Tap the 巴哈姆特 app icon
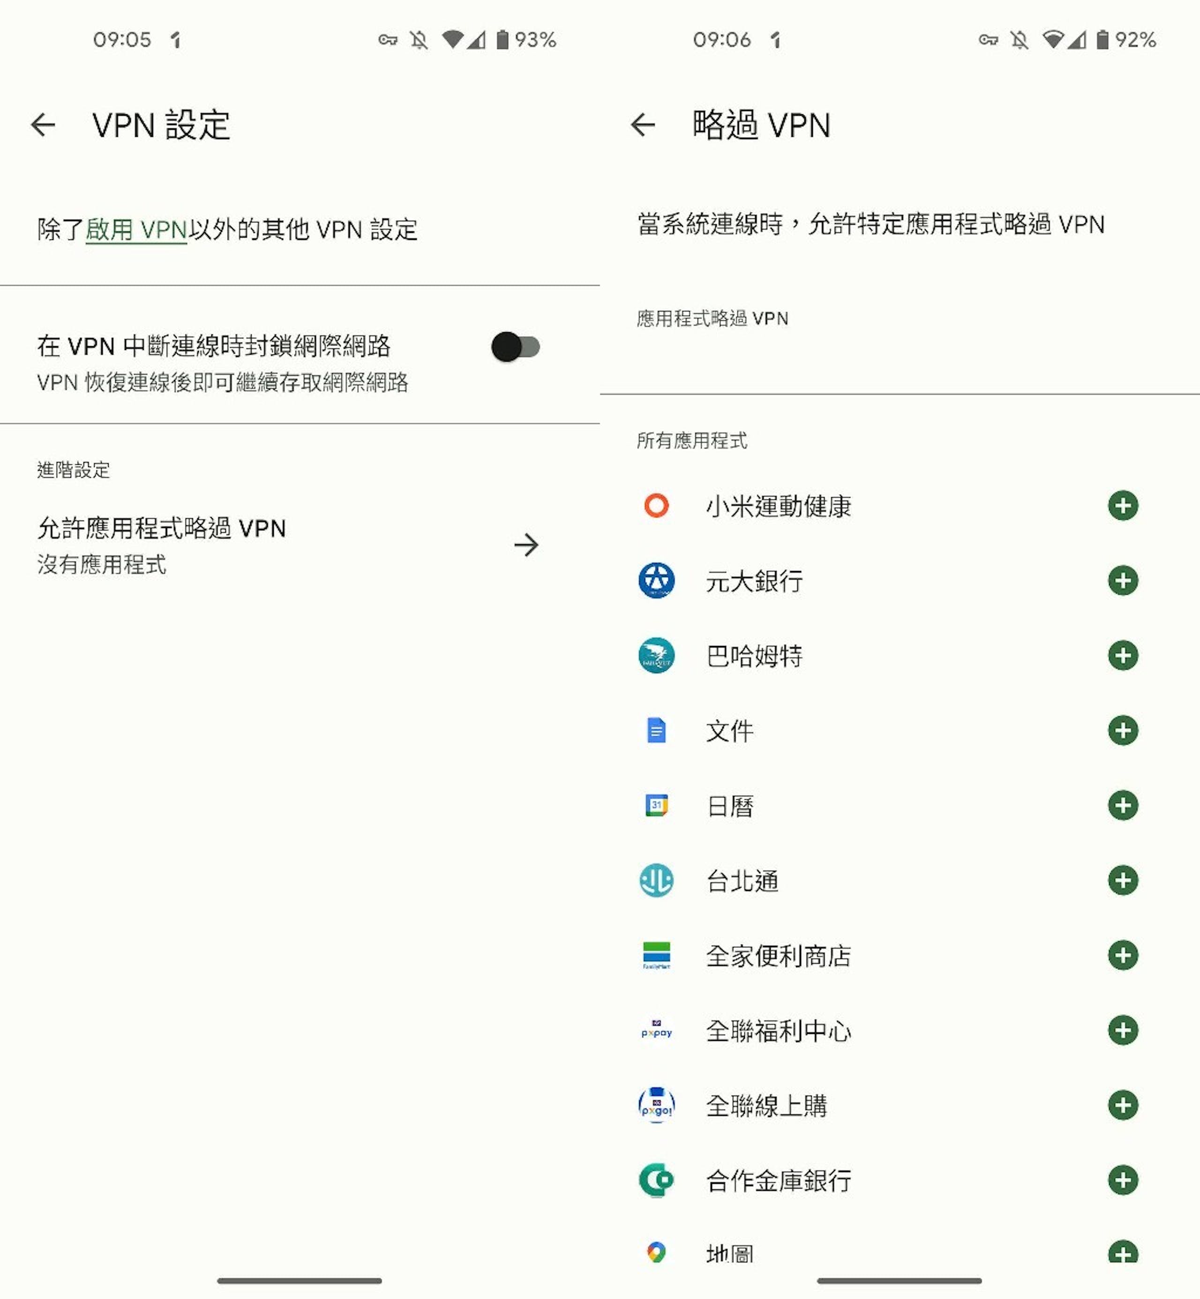Viewport: 1200px width, 1299px height. pyautogui.click(x=657, y=655)
